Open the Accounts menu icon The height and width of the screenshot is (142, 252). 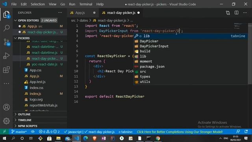[x=6, y=107]
